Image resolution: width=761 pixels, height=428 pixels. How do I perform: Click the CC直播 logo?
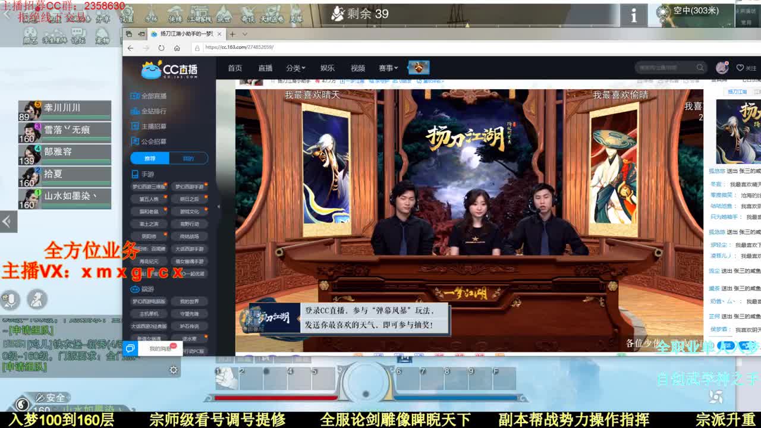click(x=169, y=70)
